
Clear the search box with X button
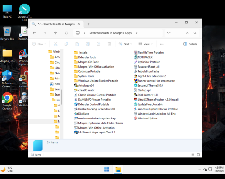pos(187,33)
